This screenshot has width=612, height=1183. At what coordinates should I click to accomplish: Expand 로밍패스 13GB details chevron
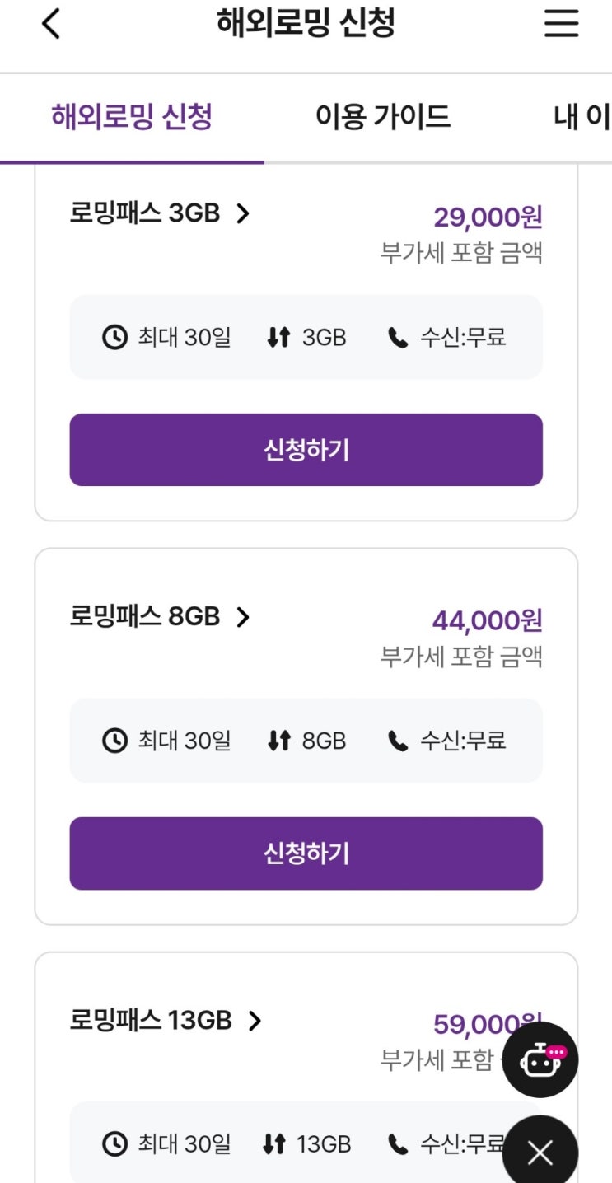click(255, 1021)
